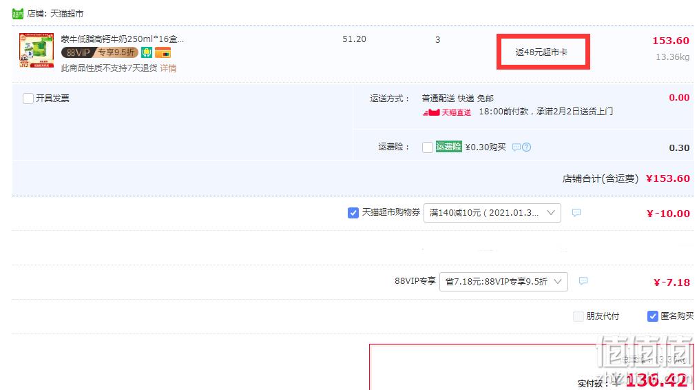Click the 普通配送 快递 免邮 text
Viewport: 699px width, 390px height.
[x=458, y=98]
